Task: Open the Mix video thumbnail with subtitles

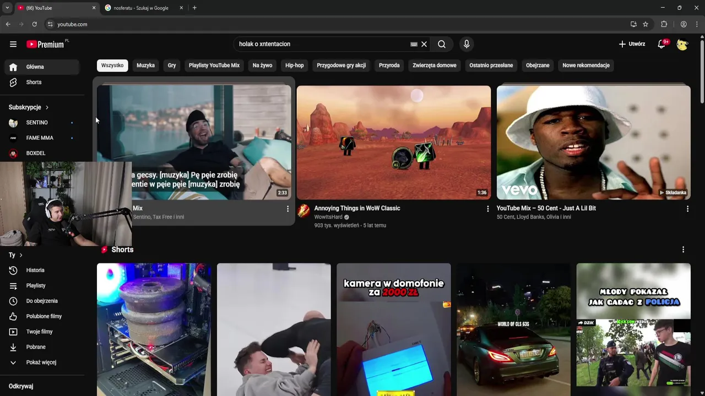Action: click(x=194, y=142)
